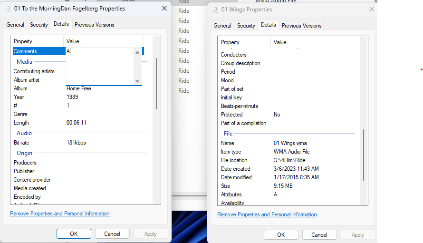The width and height of the screenshot is (423, 243).
Task: Select Details tab in To the Morning Properties
Action: pos(61,24)
